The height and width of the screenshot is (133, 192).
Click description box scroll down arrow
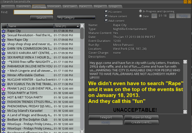(x=185, y=112)
